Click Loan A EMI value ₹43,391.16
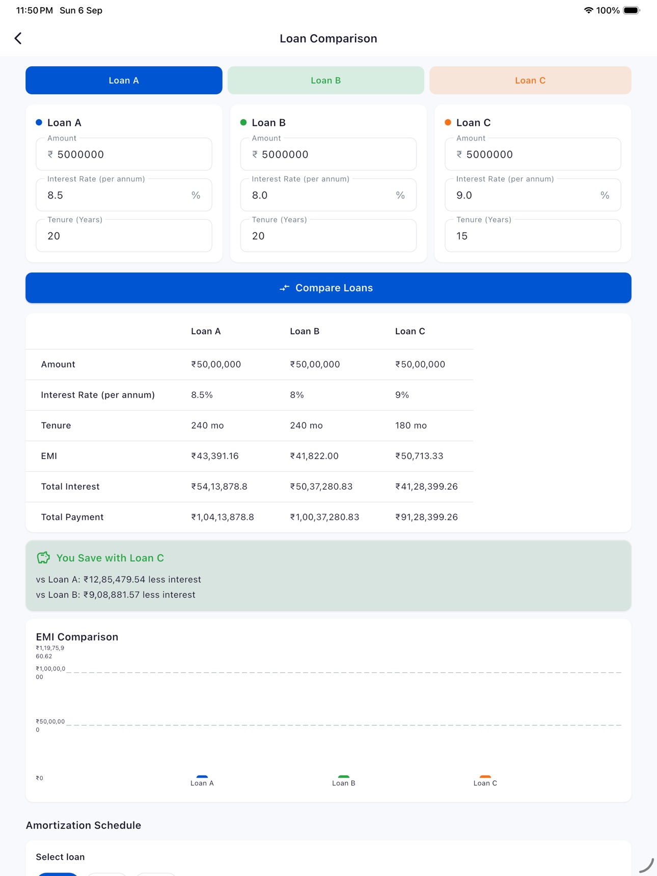This screenshot has height=876, width=657. (x=215, y=456)
